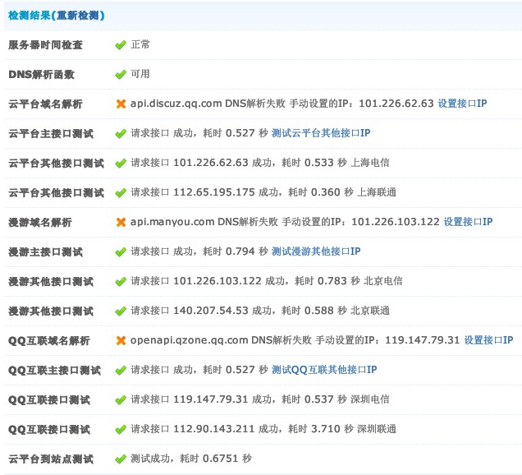Click the green check beside 119.147.79.31 深圳电信

click(121, 399)
